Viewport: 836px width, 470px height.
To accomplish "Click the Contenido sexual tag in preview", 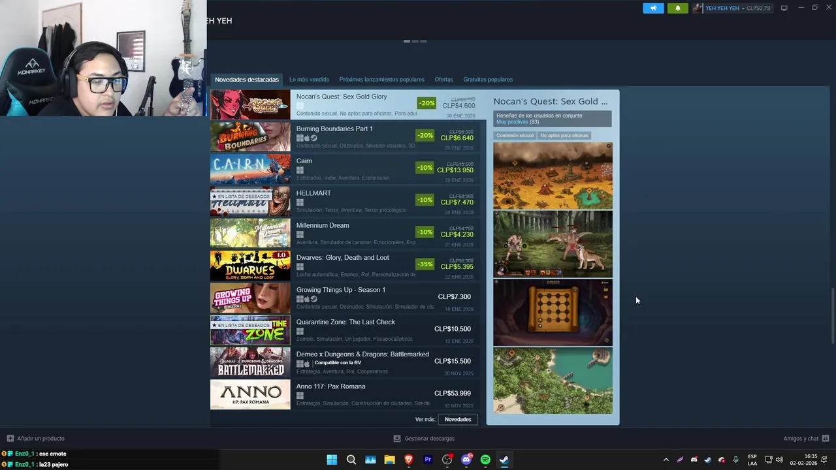I will [515, 135].
